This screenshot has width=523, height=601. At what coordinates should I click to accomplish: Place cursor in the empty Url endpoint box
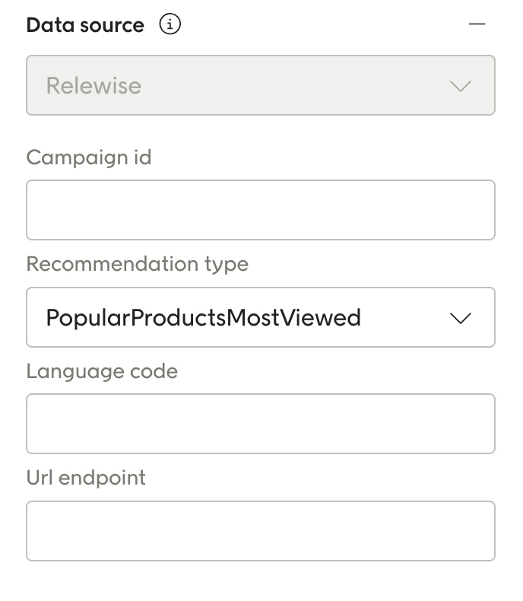tap(260, 531)
